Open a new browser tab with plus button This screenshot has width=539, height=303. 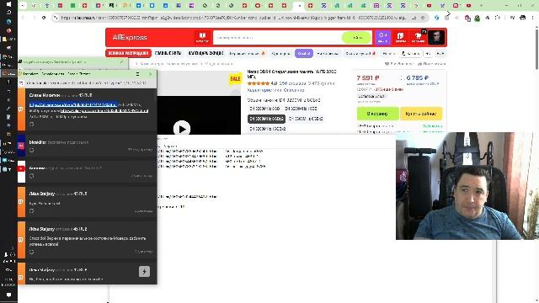pyautogui.click(x=481, y=6)
